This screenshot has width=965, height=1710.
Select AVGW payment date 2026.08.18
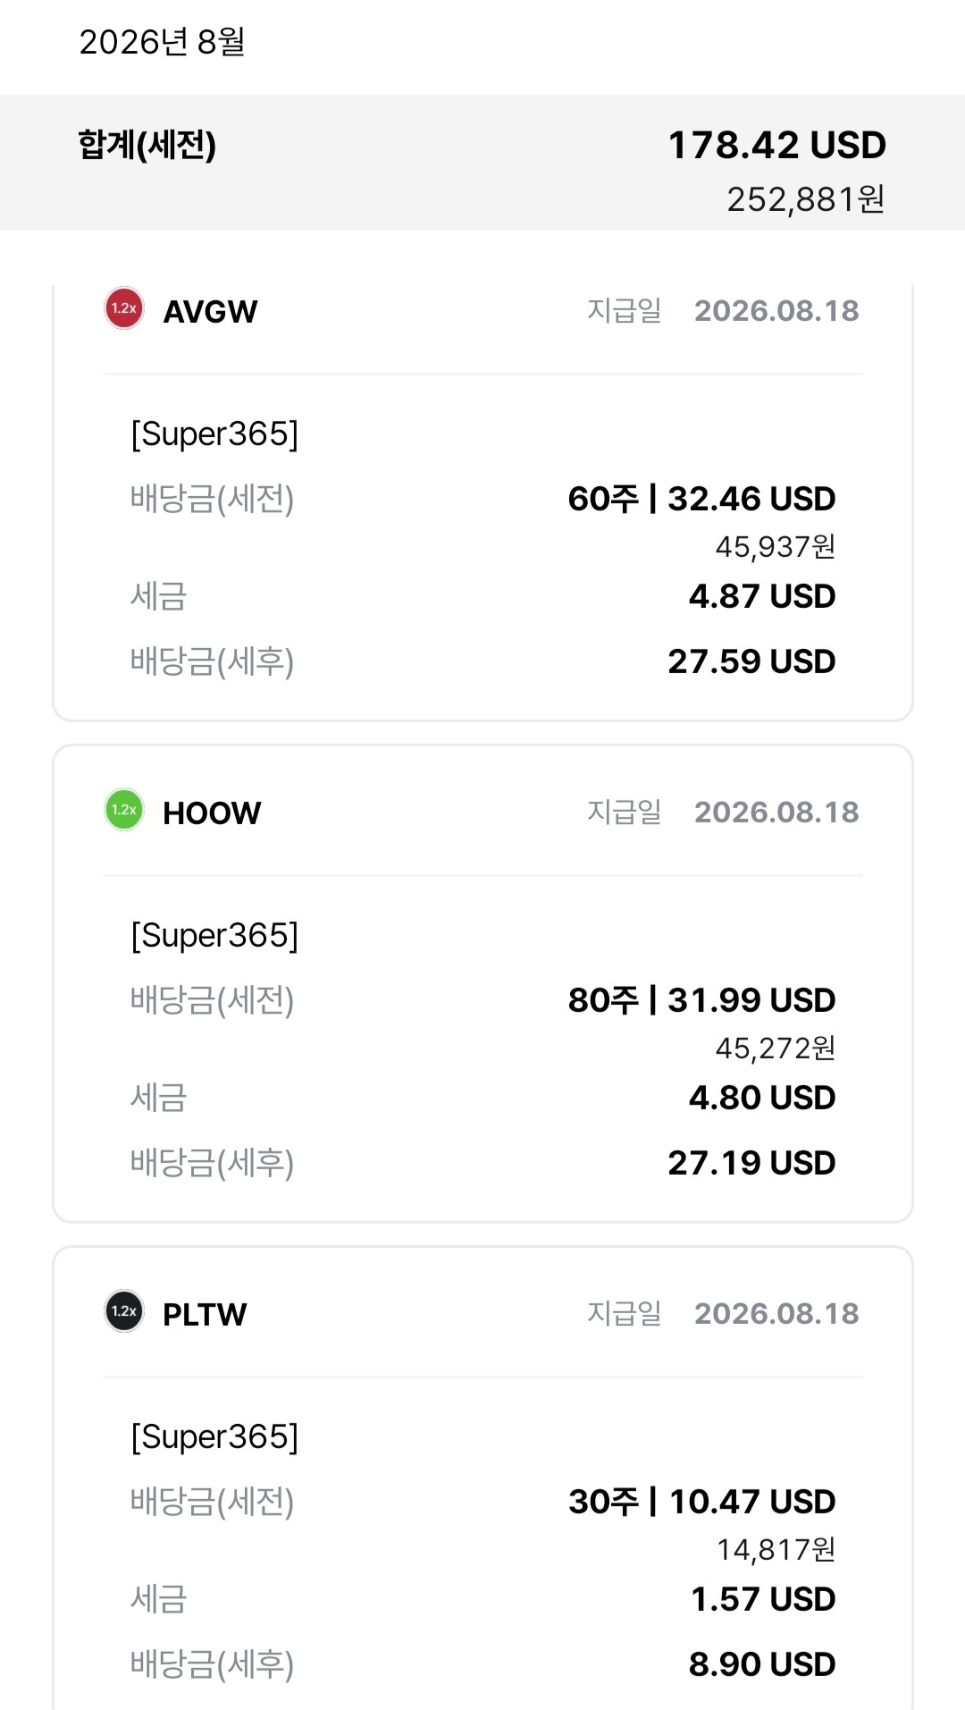[x=776, y=310]
